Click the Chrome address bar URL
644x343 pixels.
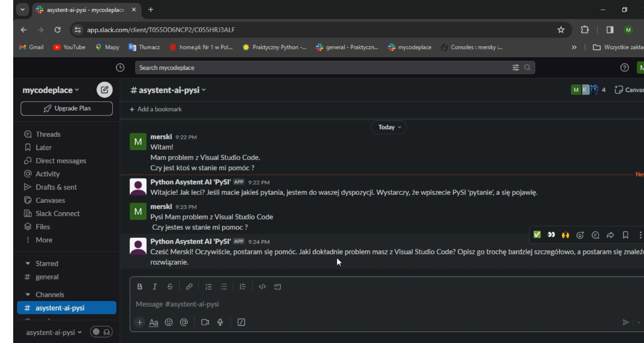coord(161,30)
